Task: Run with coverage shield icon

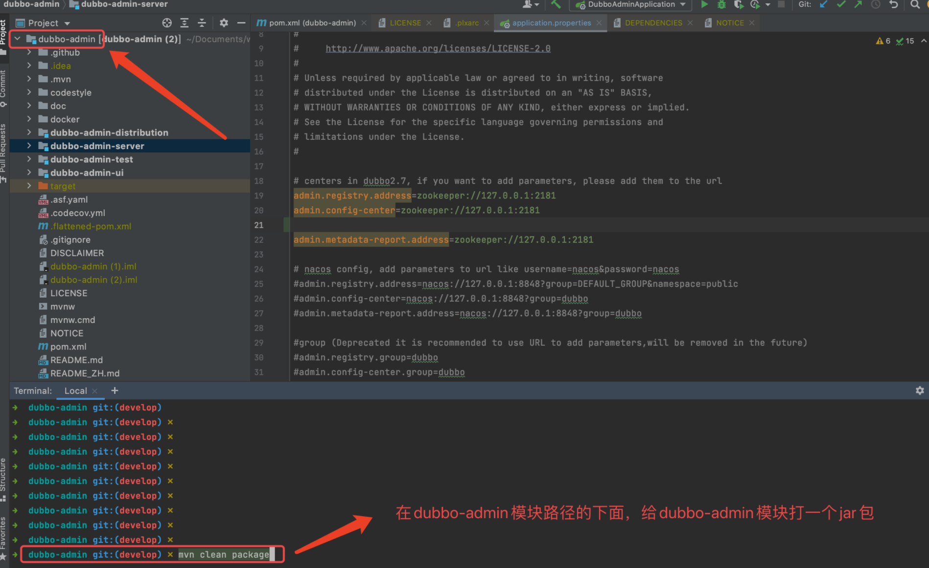Action: pos(739,4)
